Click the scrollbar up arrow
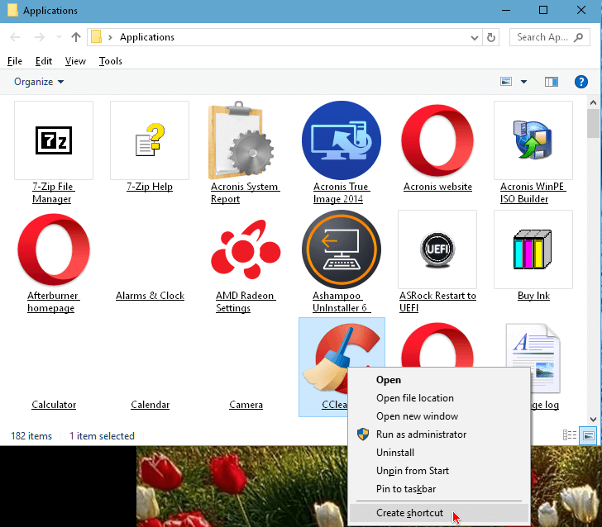Viewport: 602px width, 527px height. click(593, 102)
